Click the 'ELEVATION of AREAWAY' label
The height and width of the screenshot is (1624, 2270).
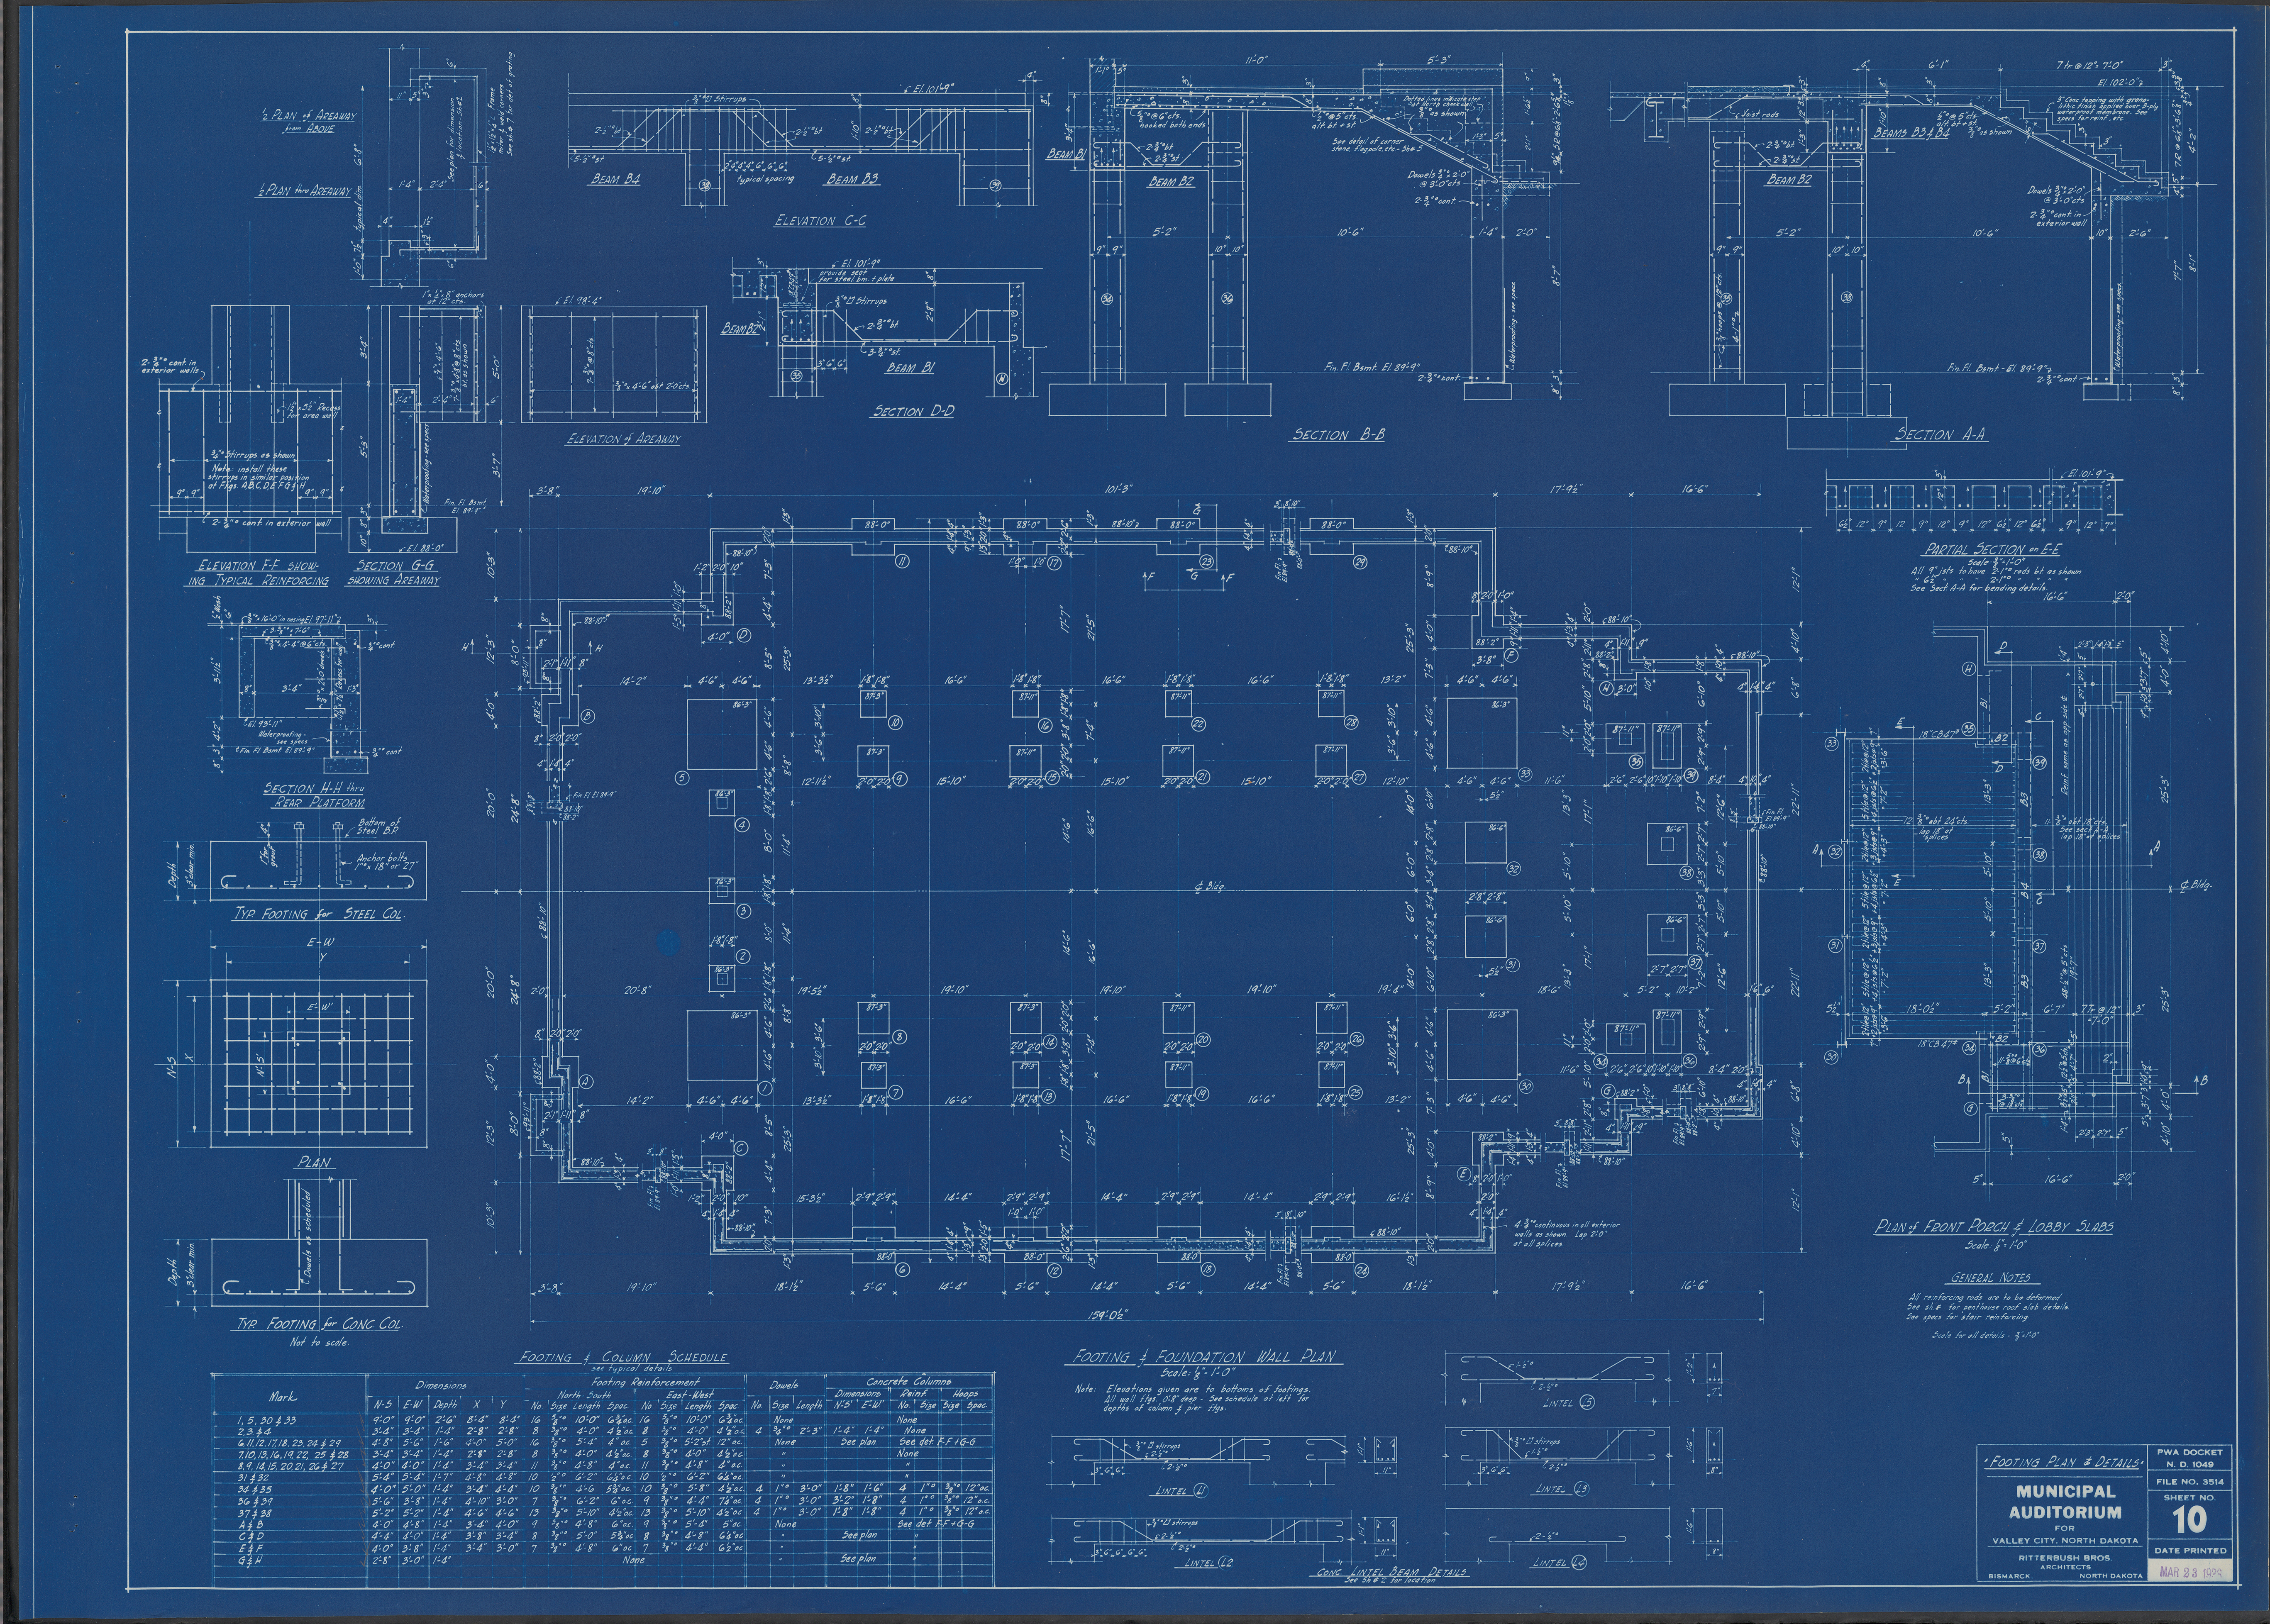pyautogui.click(x=622, y=438)
